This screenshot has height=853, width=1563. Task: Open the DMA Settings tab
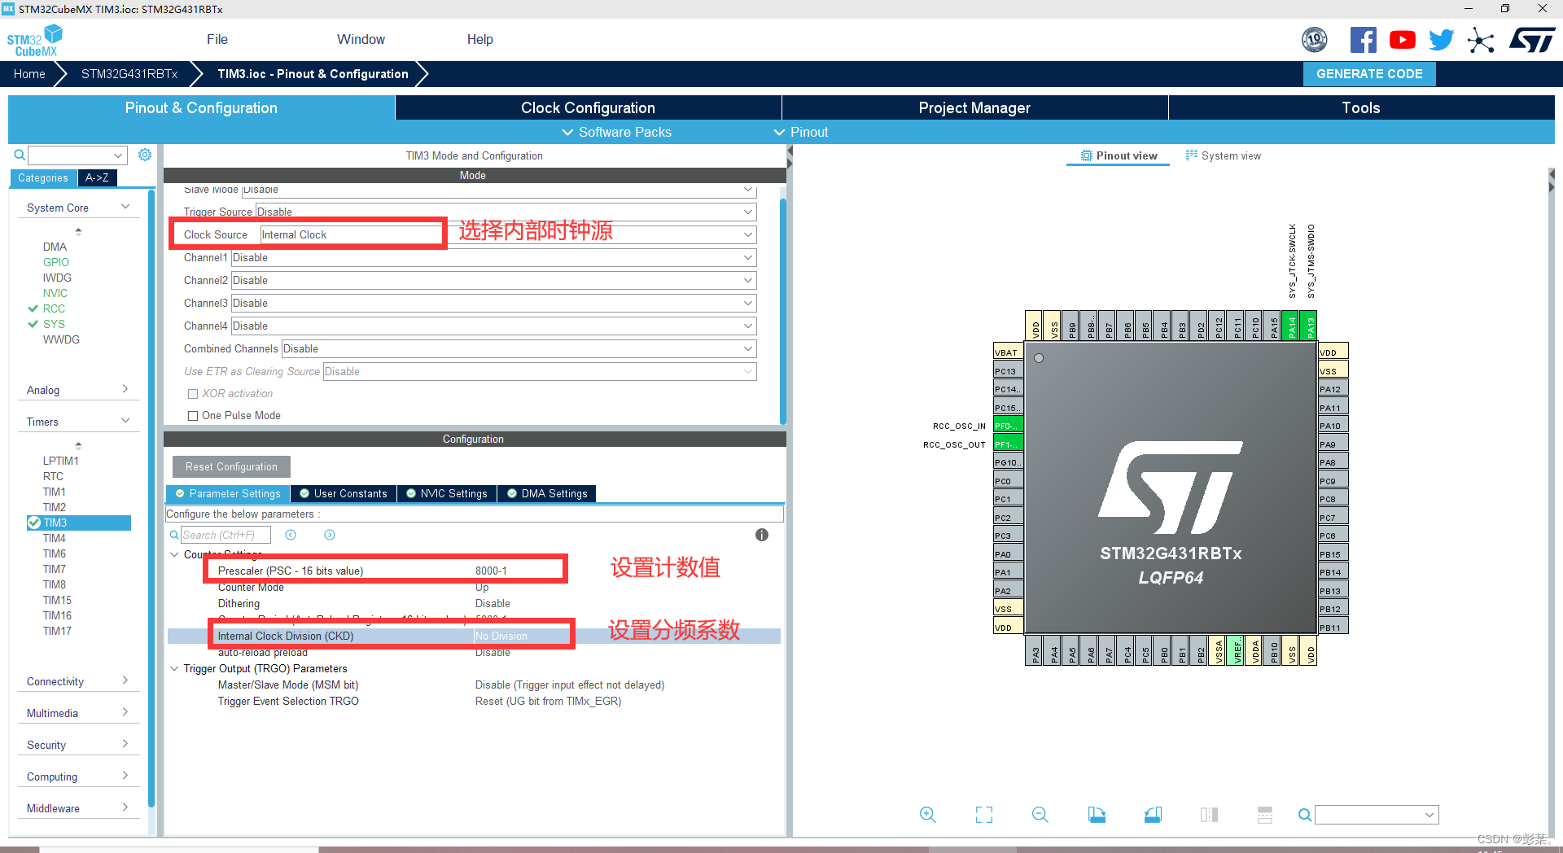click(x=547, y=494)
